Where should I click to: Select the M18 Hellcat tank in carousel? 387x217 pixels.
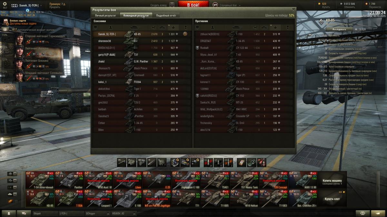(x=245, y=198)
